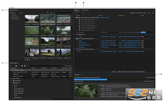The height and width of the screenshot is (102, 164).
Task: Open preset dropdown for Match Source - High bitrate under Going Home
Action: pos(100,37)
